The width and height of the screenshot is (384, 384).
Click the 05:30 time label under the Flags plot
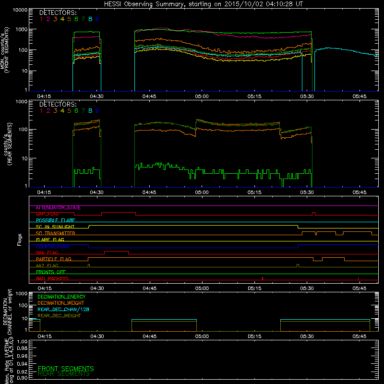307,288
